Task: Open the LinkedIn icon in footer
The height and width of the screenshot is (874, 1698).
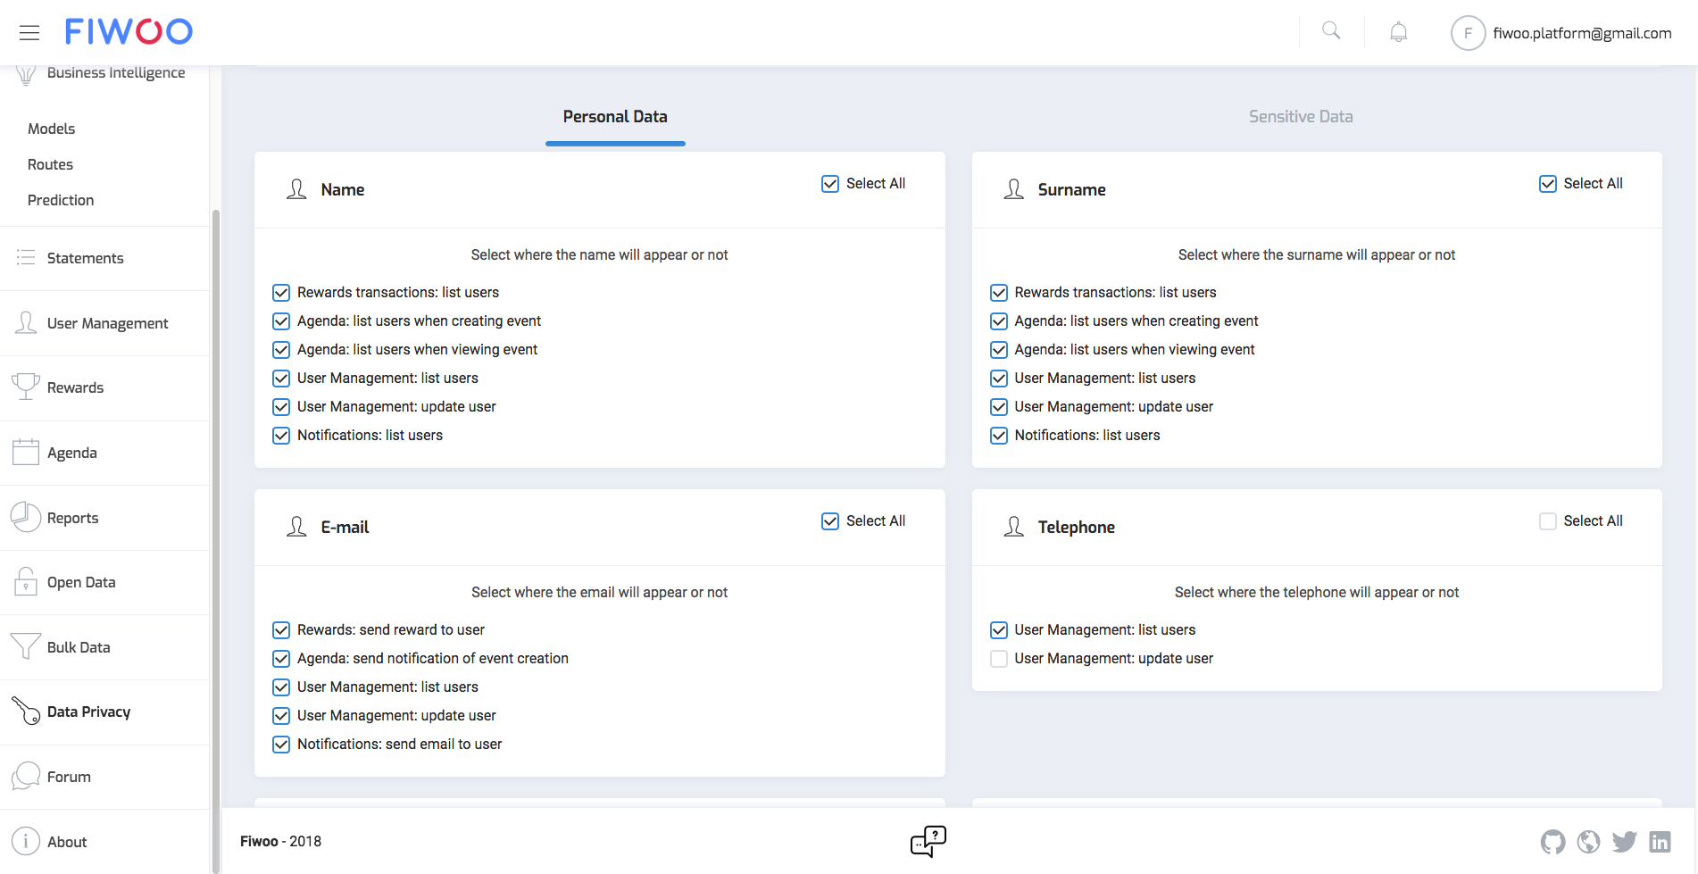Action: click(x=1661, y=841)
